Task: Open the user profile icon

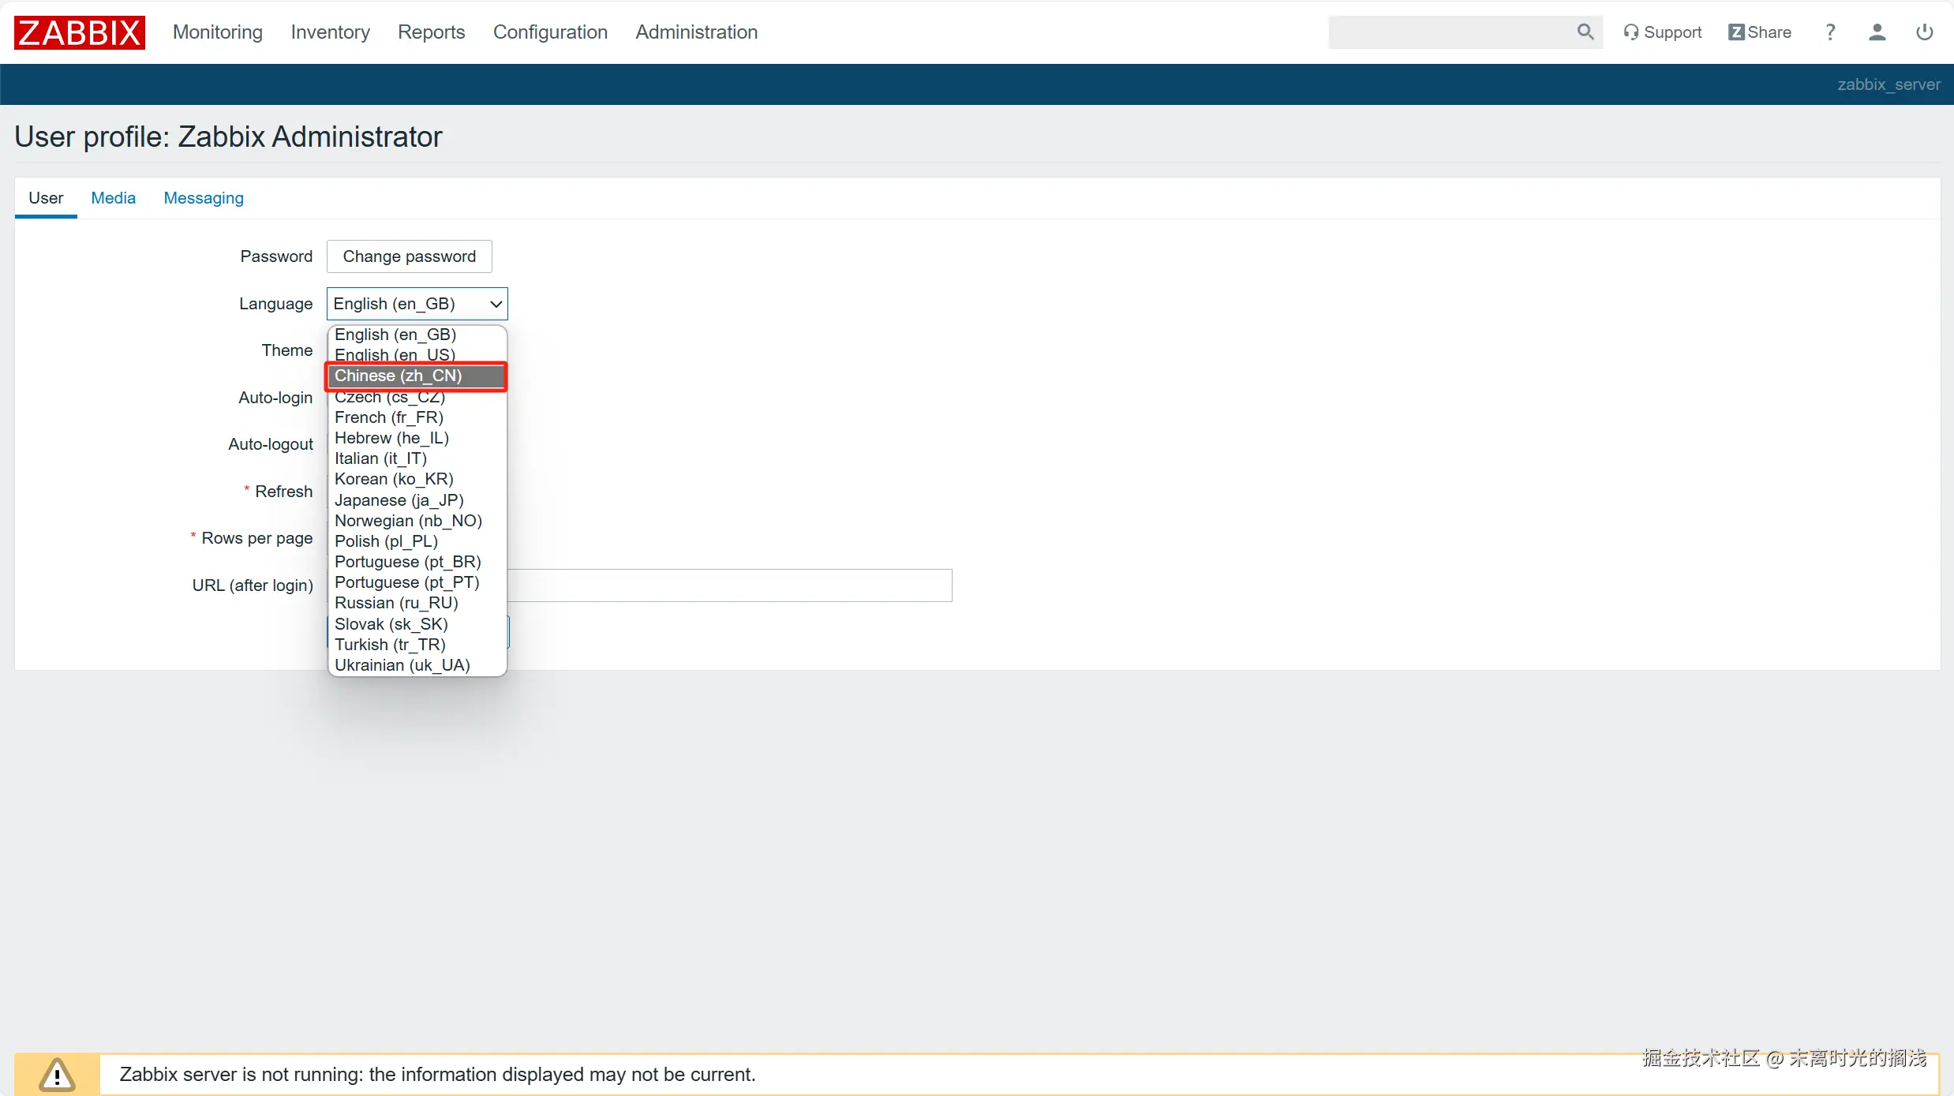Action: coord(1877,32)
